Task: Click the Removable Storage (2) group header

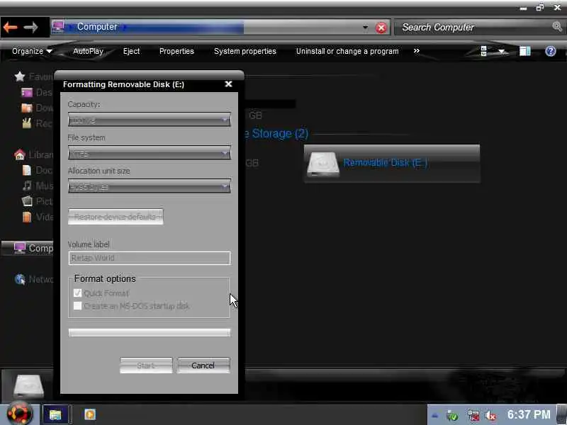Action: click(x=276, y=134)
